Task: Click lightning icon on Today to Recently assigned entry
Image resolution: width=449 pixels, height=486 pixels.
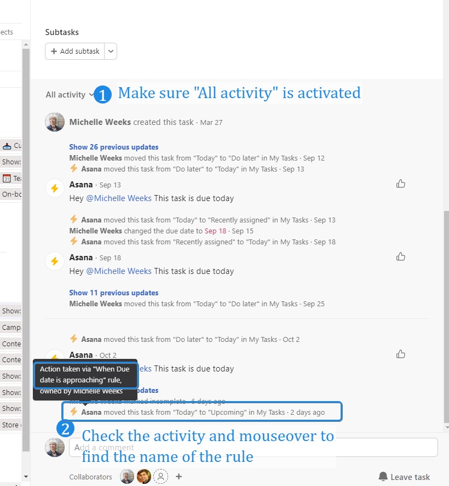Action: (74, 219)
